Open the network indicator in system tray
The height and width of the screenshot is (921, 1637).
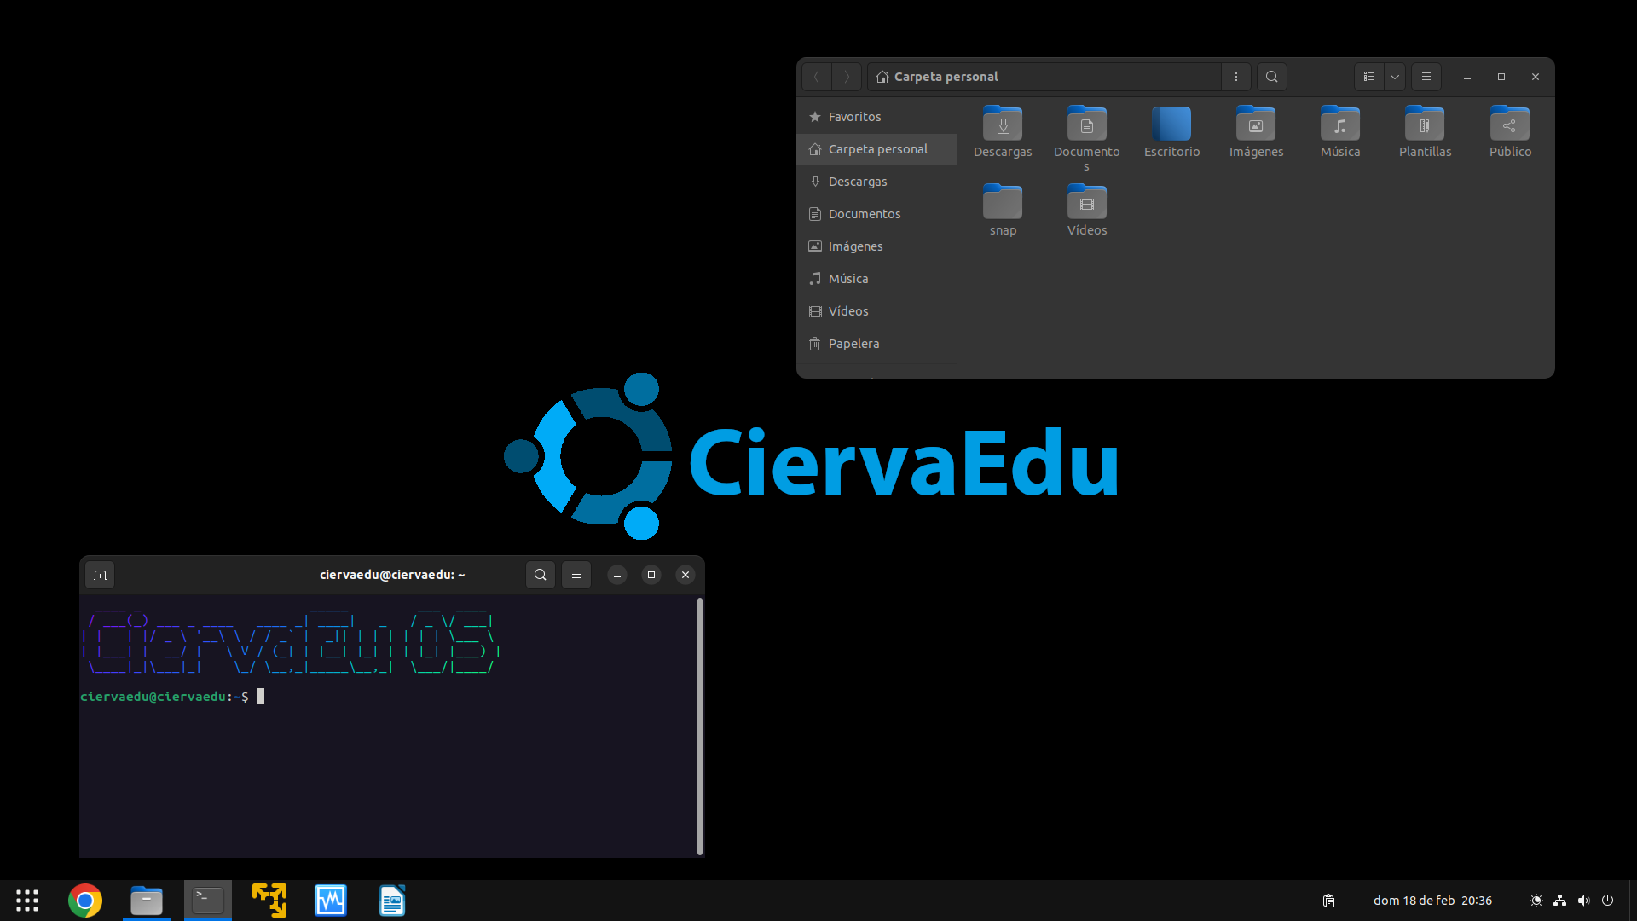[1559, 901]
